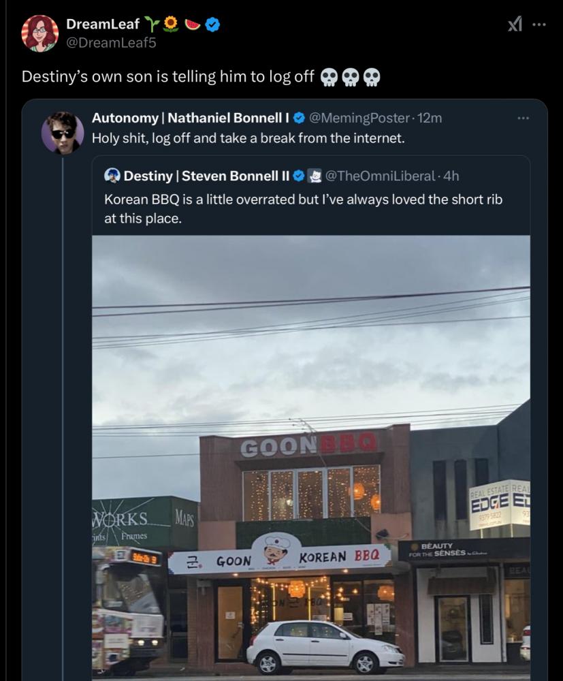Screen dimensions: 563x681
Task: Click the Grok icon on DreamLeaf's post
Action: 515,24
